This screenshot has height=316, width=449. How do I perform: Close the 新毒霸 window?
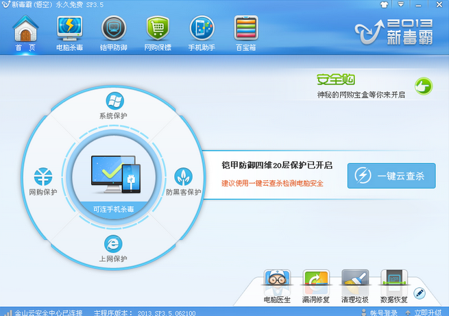[439, 5]
